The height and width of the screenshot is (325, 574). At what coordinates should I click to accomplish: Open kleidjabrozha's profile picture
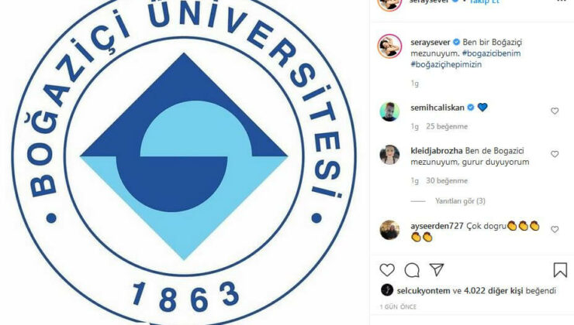389,155
